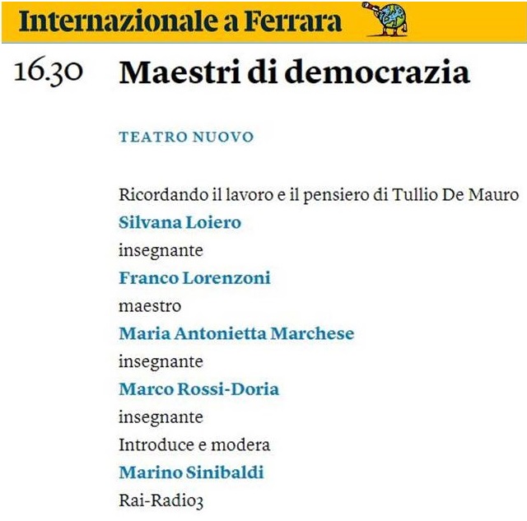
Task: Click the 16.30 event time
Action: click(49, 72)
